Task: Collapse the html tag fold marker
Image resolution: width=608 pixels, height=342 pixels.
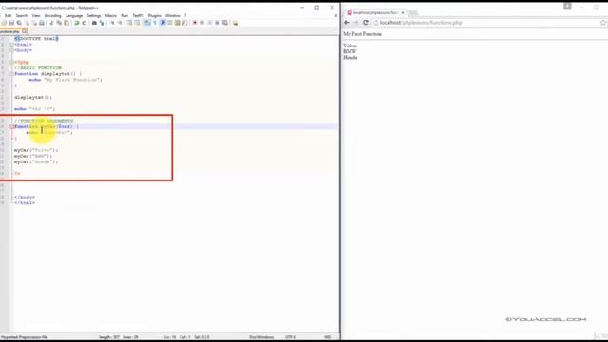Action: point(12,45)
